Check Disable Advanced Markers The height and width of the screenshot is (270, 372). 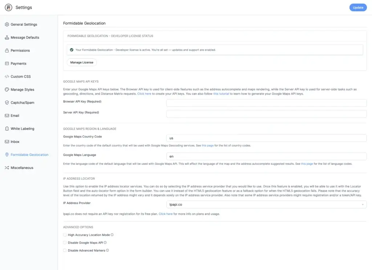(65, 250)
